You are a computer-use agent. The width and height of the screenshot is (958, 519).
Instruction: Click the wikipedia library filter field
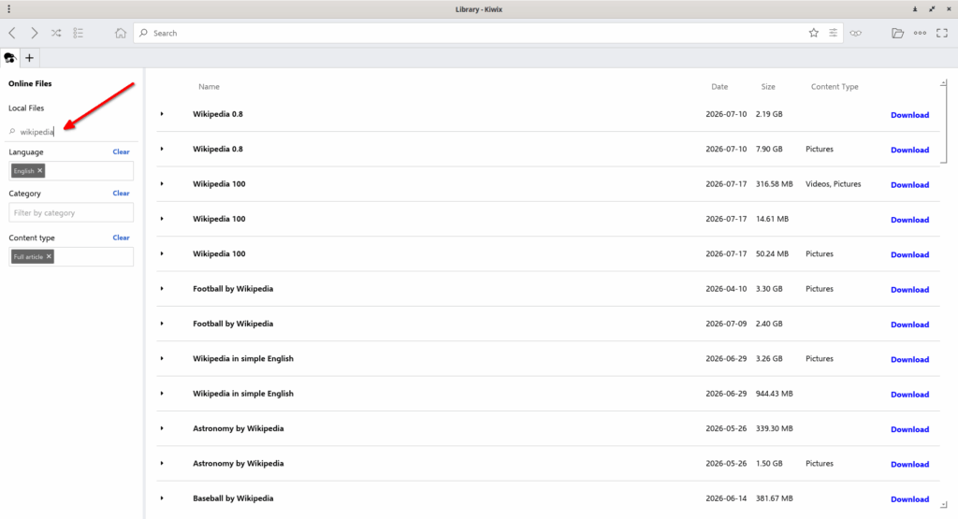(73, 131)
